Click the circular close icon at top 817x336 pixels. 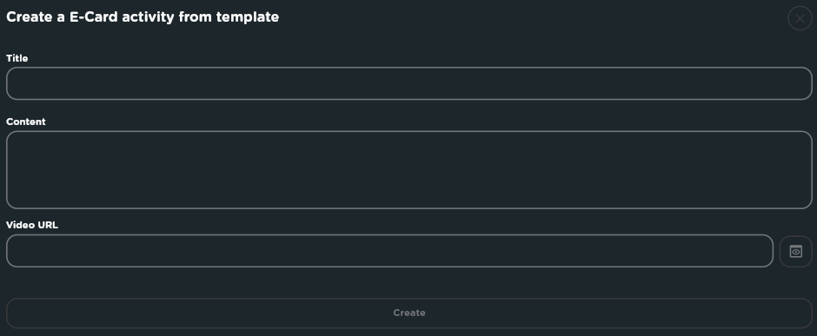click(800, 18)
